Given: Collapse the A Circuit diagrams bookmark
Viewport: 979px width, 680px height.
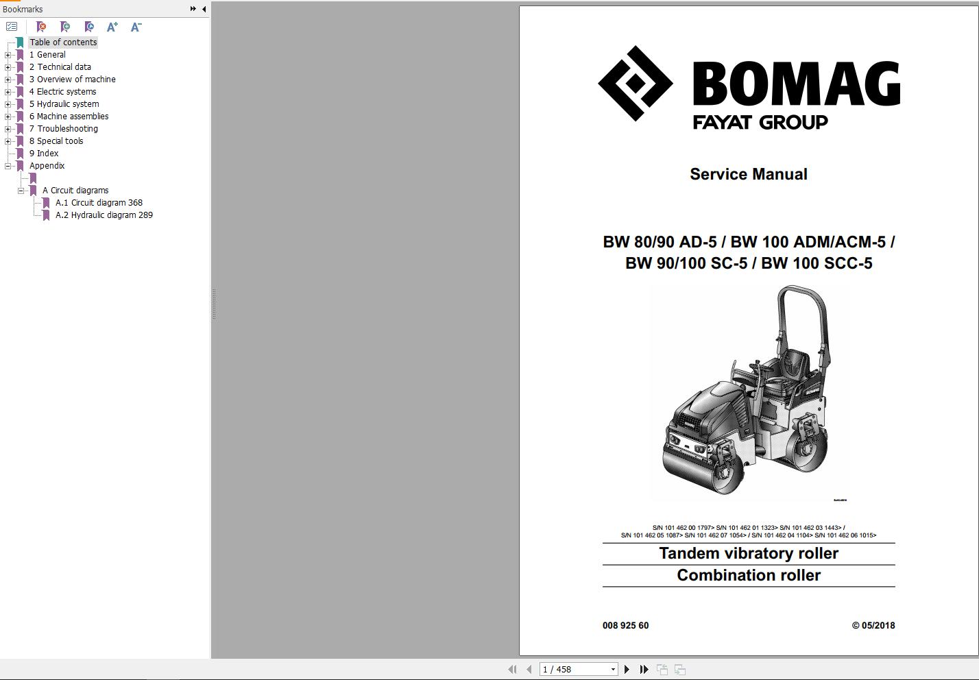Looking at the screenshot, I should click(21, 191).
